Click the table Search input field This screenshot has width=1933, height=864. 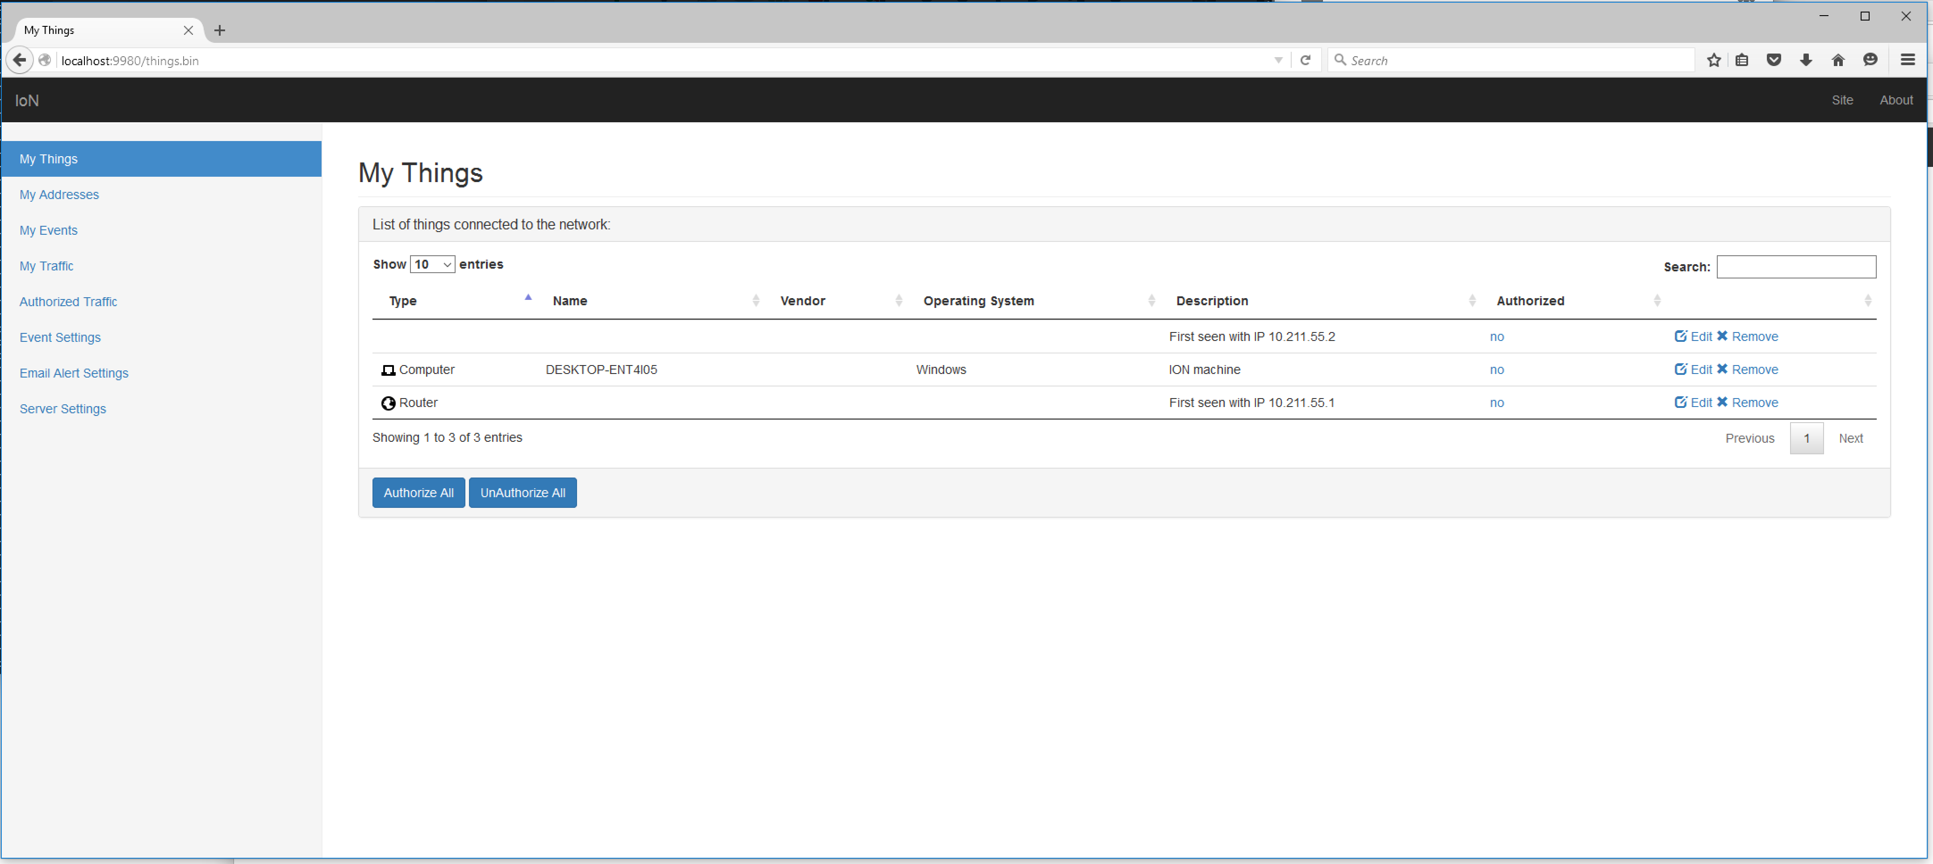click(x=1796, y=267)
